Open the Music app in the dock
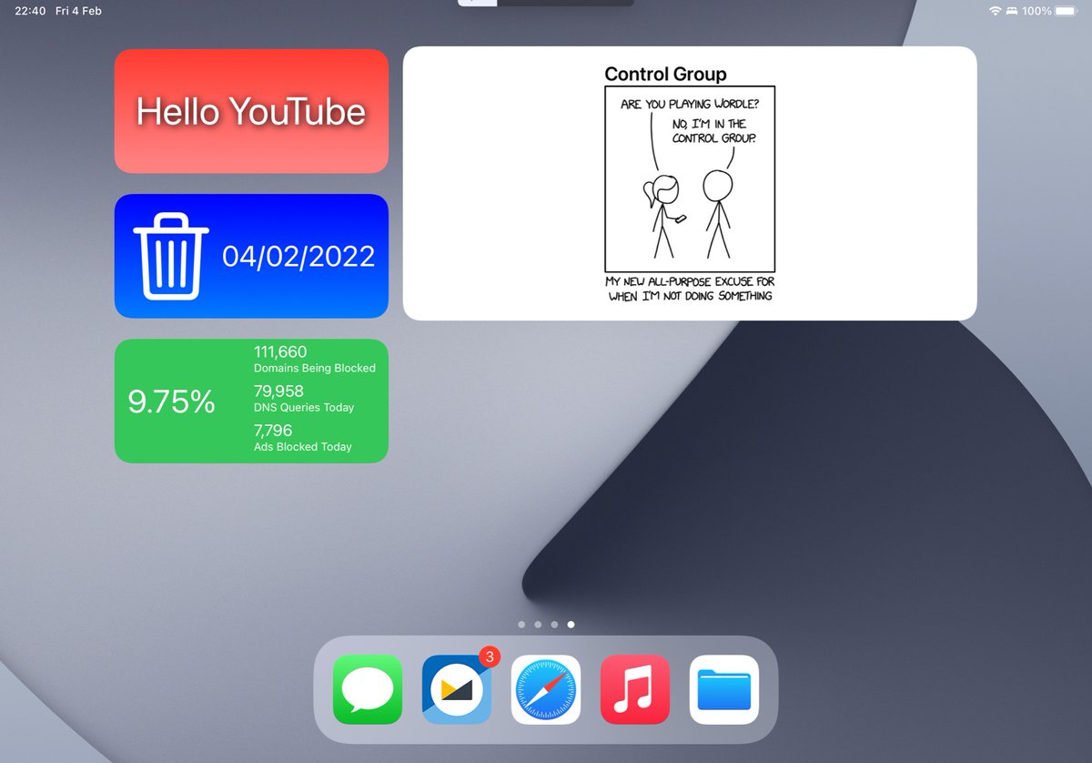The width and height of the screenshot is (1092, 763). [x=635, y=689]
